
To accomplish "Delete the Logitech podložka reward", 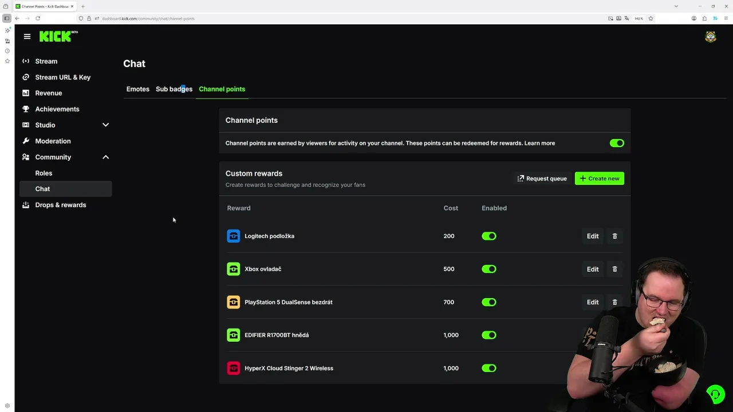I will click(615, 236).
